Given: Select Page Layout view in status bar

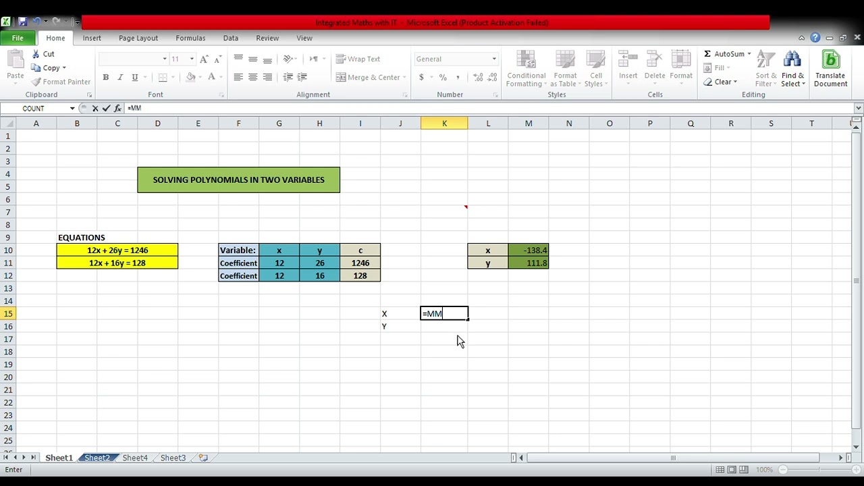Looking at the screenshot, I should tap(732, 470).
